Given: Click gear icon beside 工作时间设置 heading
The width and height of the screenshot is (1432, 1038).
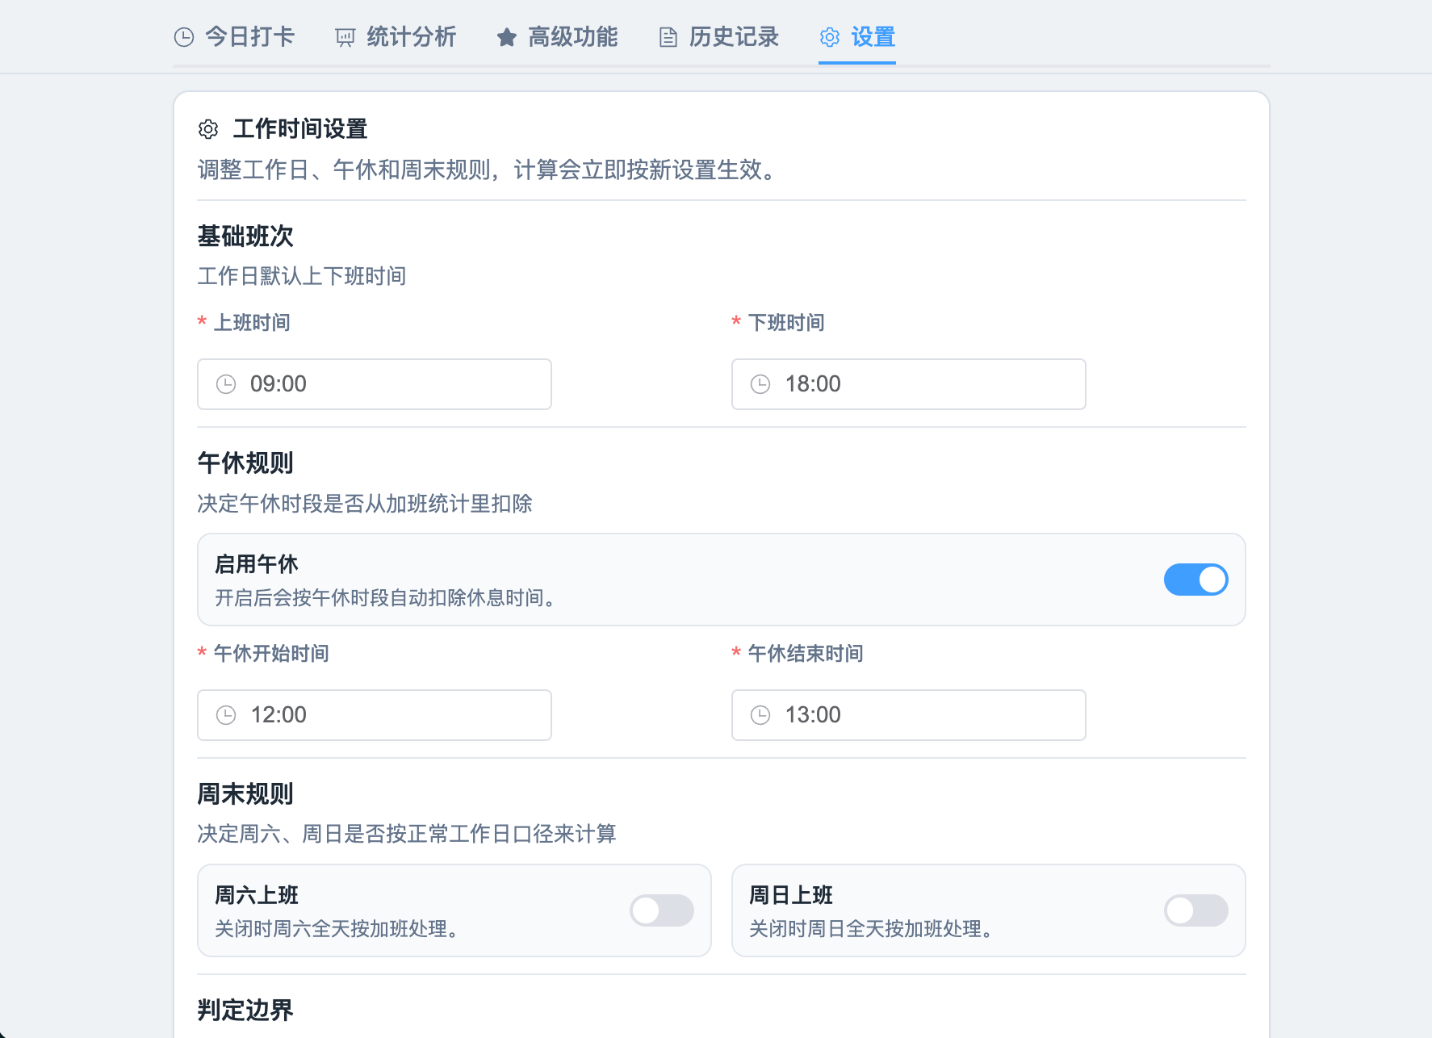Looking at the screenshot, I should click(208, 129).
